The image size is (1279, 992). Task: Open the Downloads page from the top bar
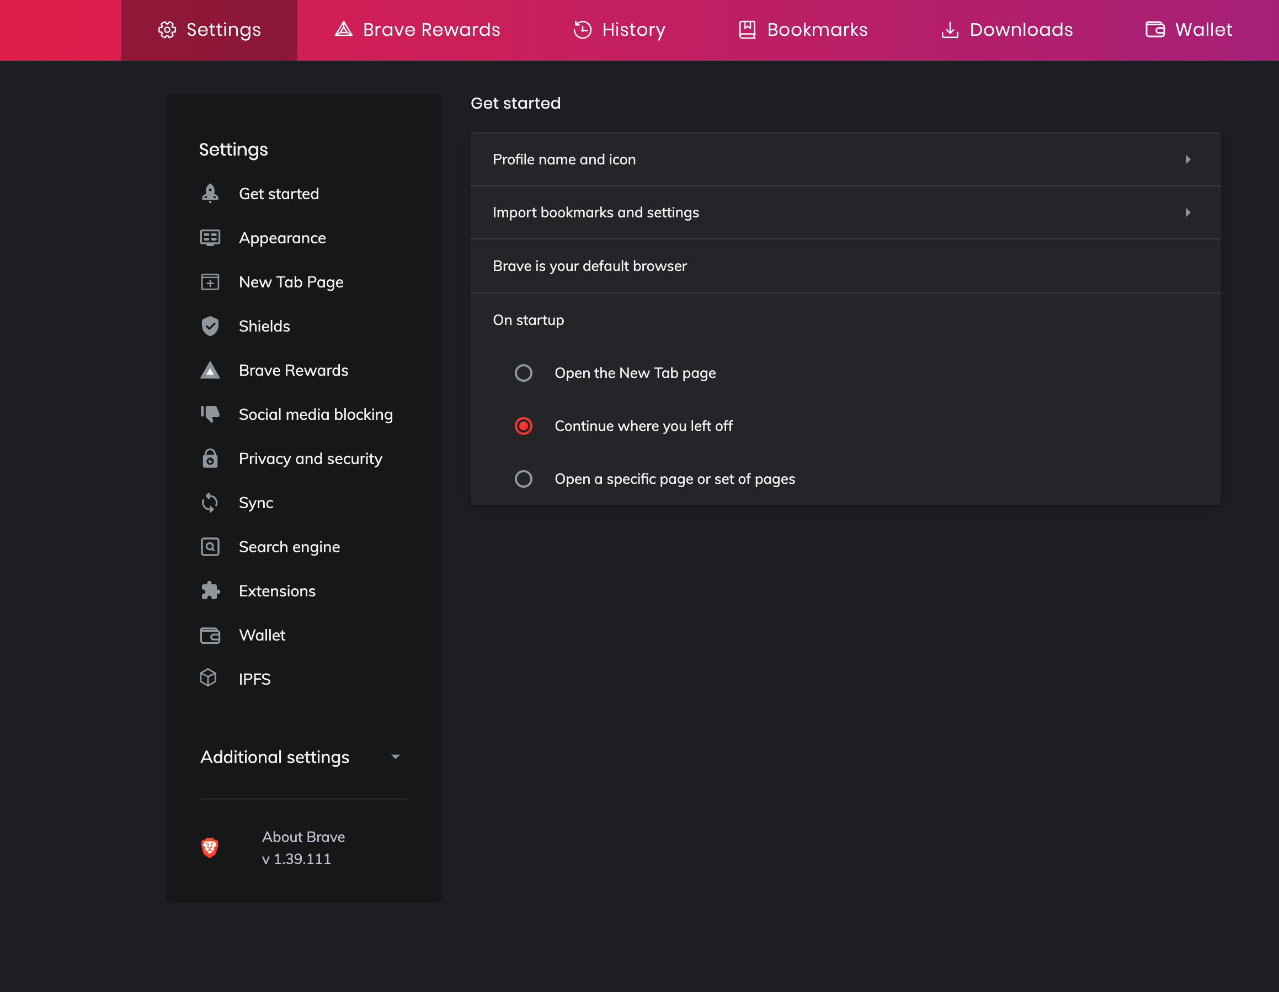[1005, 29]
